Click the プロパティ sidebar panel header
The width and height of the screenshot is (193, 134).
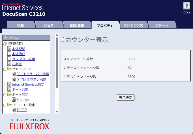(x=26, y=38)
